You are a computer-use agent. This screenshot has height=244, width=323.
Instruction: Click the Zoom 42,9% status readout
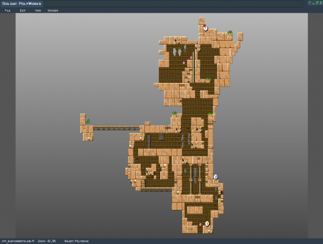(47, 241)
